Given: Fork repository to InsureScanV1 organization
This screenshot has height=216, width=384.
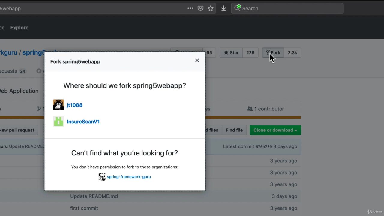Looking at the screenshot, I should [x=83, y=121].
